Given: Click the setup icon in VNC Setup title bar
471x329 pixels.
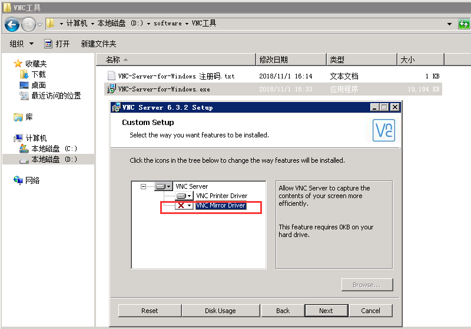Looking at the screenshot, I should point(116,107).
